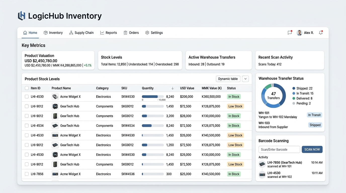Click the Product Name column header

point(61,88)
